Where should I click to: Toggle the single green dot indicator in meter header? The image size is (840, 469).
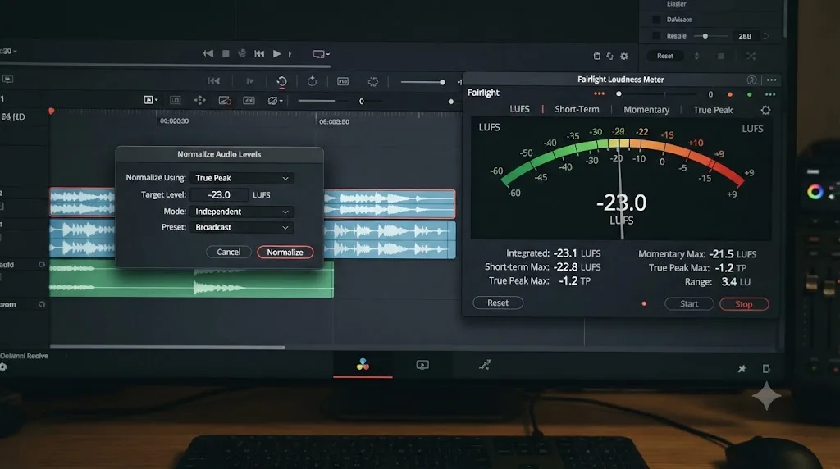click(x=750, y=95)
